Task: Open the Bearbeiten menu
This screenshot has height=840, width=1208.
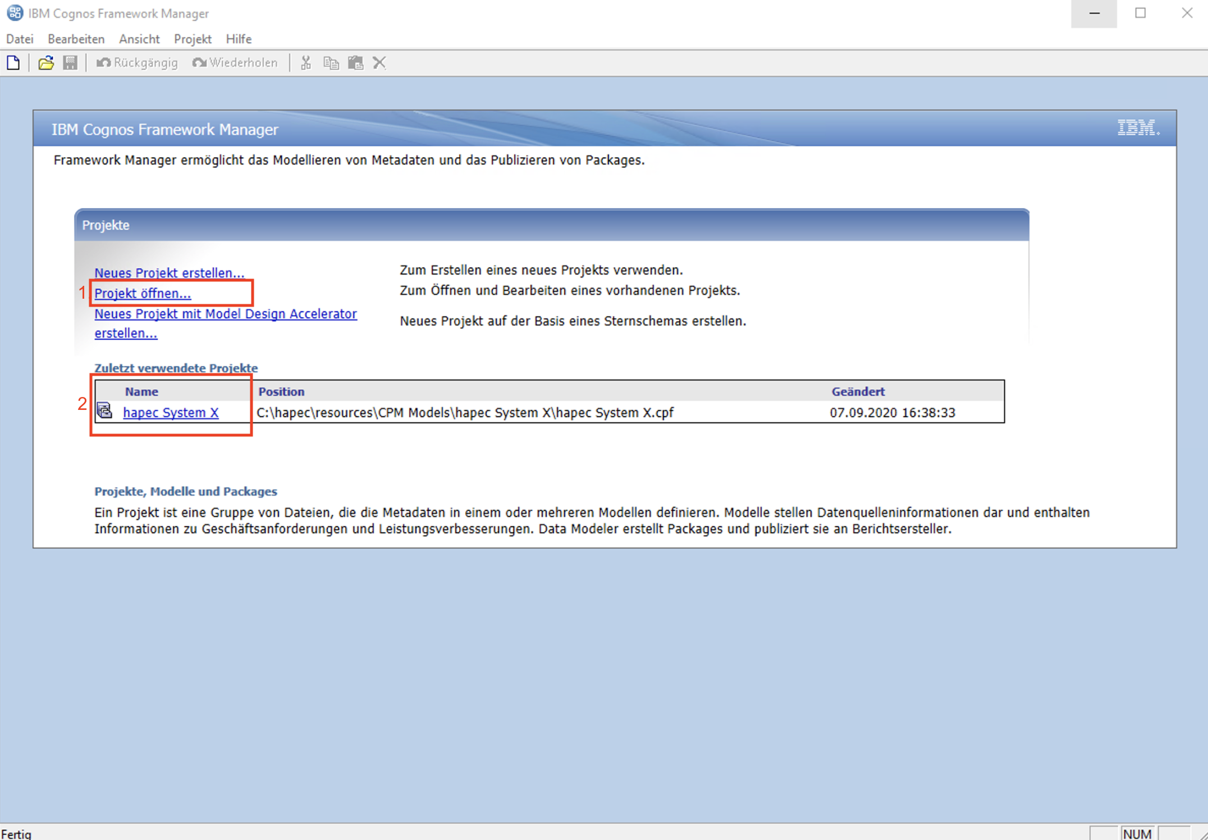Action: pos(76,39)
